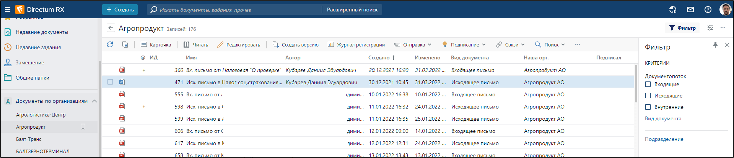Focus the document search field
The image size is (734, 158).
coord(234,10)
